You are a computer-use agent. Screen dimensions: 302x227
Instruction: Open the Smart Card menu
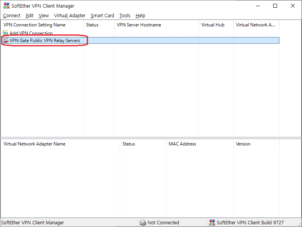click(102, 16)
